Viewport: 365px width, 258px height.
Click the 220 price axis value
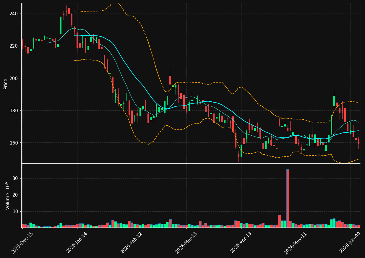[x=14, y=46]
